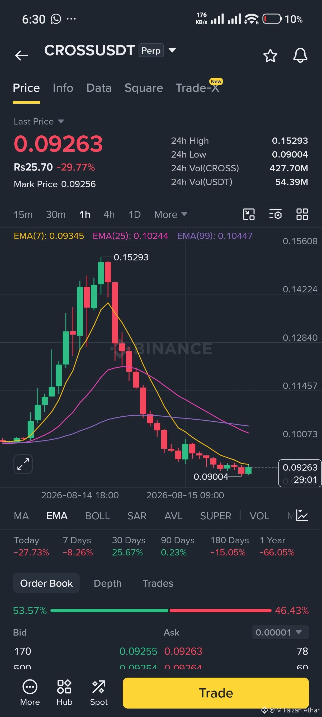The height and width of the screenshot is (717, 322).
Task: Tap the 24h Vol(USDT) 54.39M value
Action: [291, 182]
